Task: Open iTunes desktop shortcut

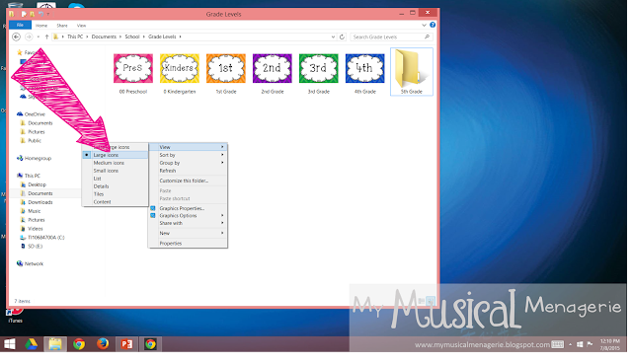Action: click(x=15, y=315)
